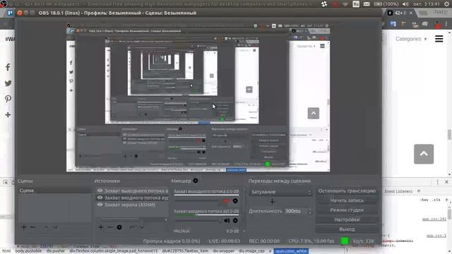Open the Wi-Fi indicator in the top panel

[345, 4]
